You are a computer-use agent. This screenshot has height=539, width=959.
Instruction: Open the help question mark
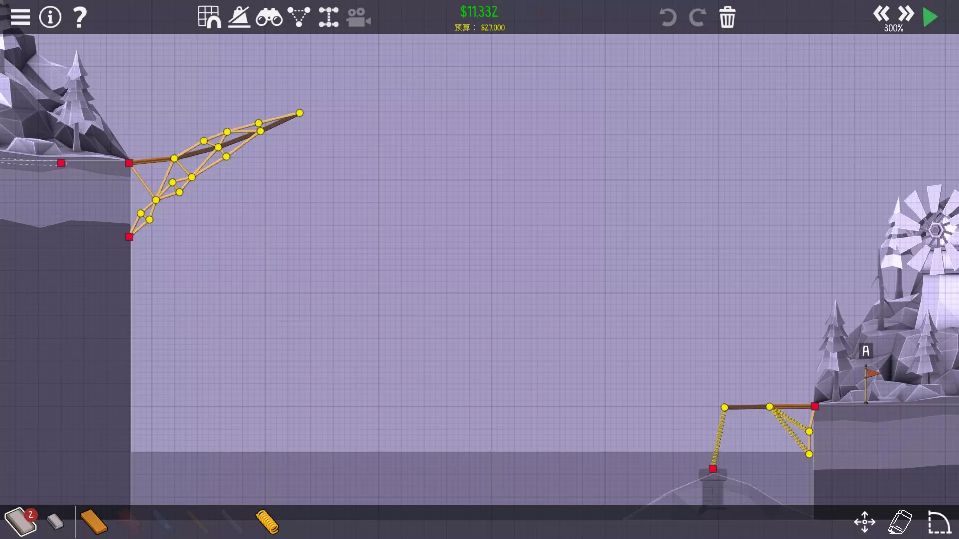click(80, 17)
